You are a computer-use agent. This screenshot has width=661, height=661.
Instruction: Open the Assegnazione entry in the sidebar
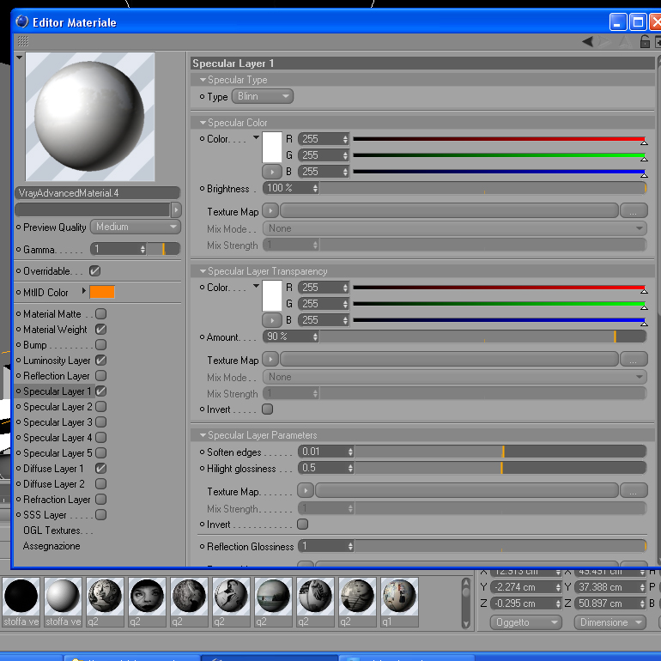tap(52, 546)
